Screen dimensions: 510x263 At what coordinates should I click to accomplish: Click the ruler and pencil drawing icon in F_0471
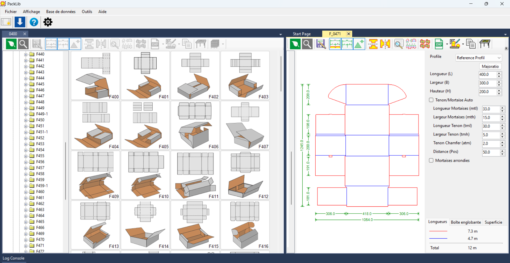point(455,44)
